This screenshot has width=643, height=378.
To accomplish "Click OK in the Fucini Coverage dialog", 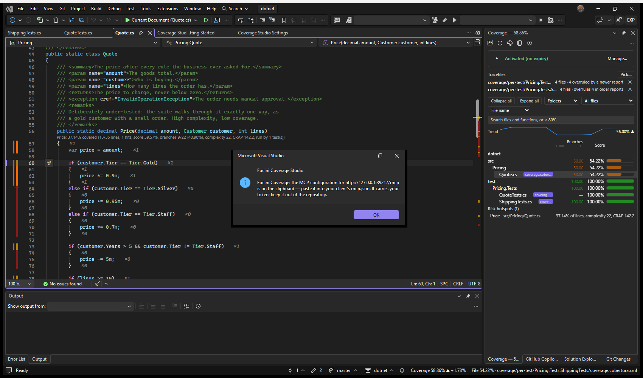I will click(376, 215).
